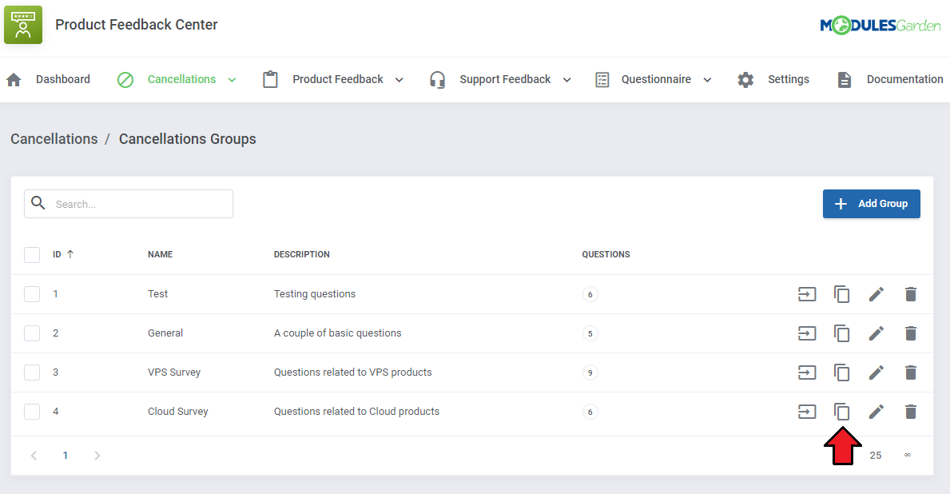Click the 'VPS Survey' name cell
950x494 pixels.
[x=174, y=372]
